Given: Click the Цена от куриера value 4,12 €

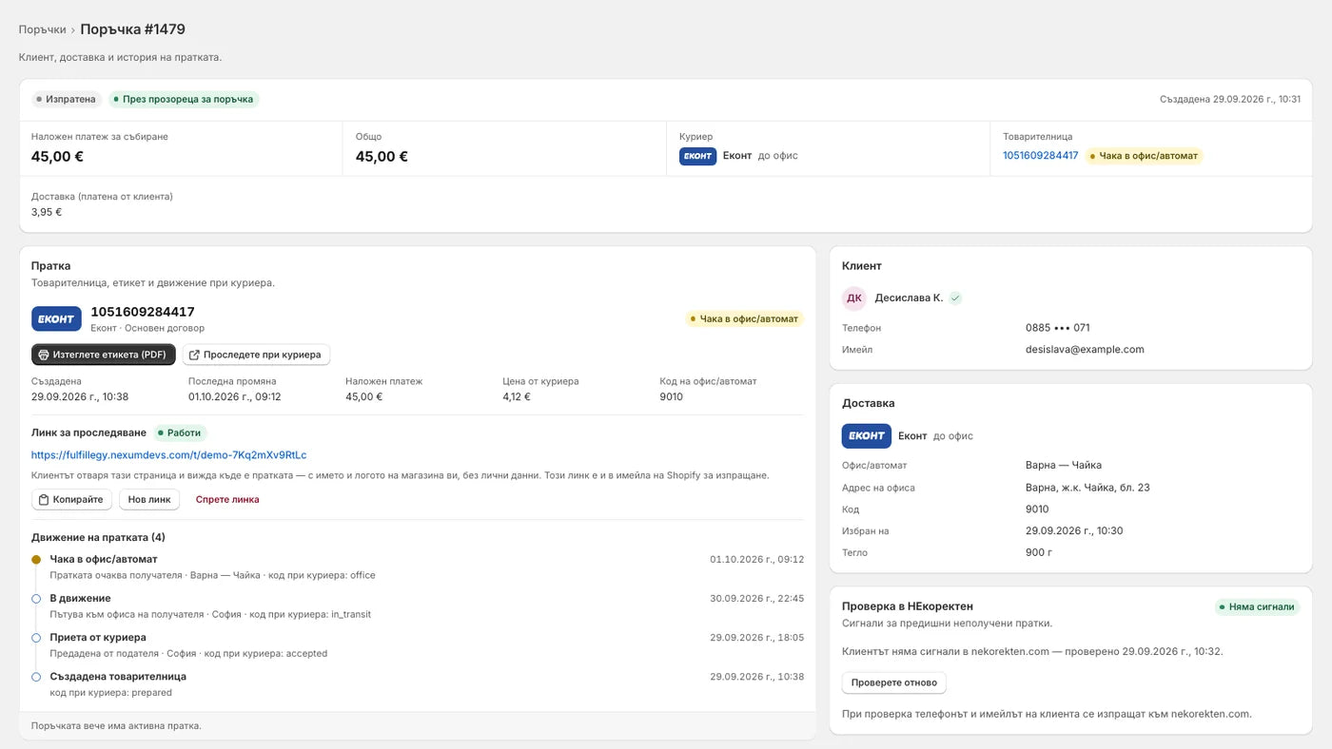Looking at the screenshot, I should (x=517, y=397).
